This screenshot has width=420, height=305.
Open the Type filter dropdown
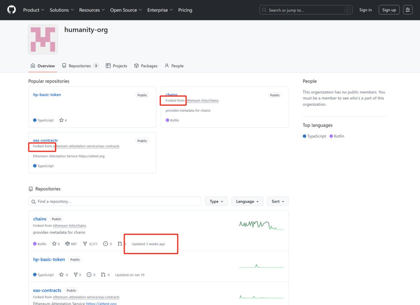pos(216,202)
